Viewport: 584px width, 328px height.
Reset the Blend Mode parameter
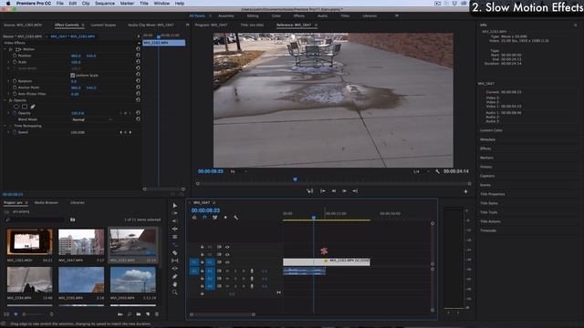(138, 119)
